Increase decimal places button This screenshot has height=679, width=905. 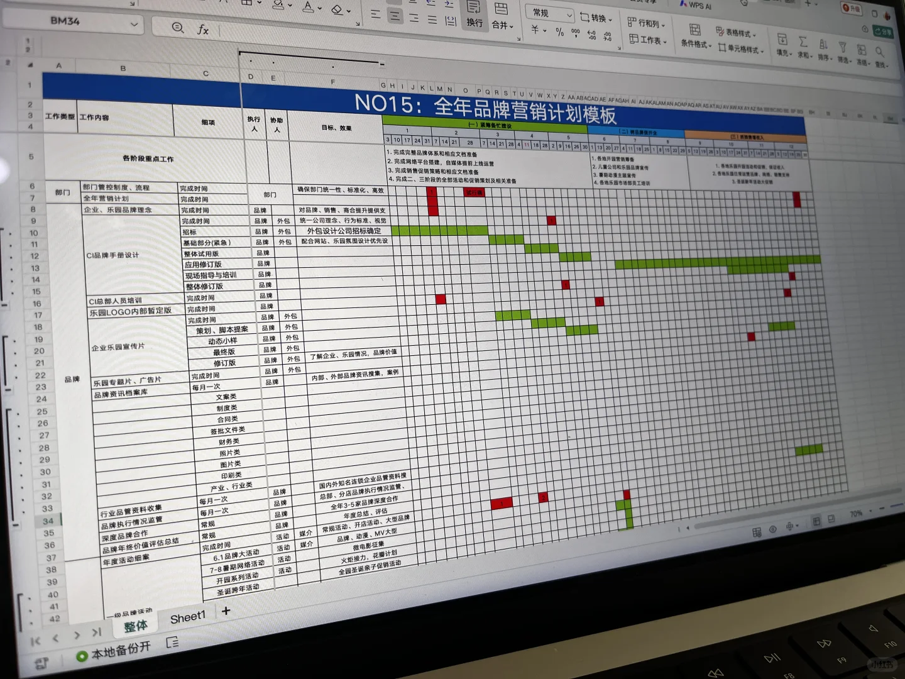pyautogui.click(x=591, y=35)
